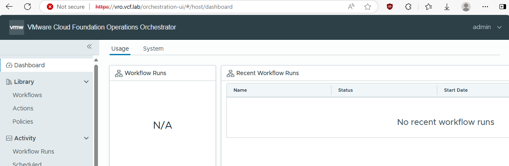
Task: Open the Favorites list icon
Action: pyautogui.click(x=429, y=7)
